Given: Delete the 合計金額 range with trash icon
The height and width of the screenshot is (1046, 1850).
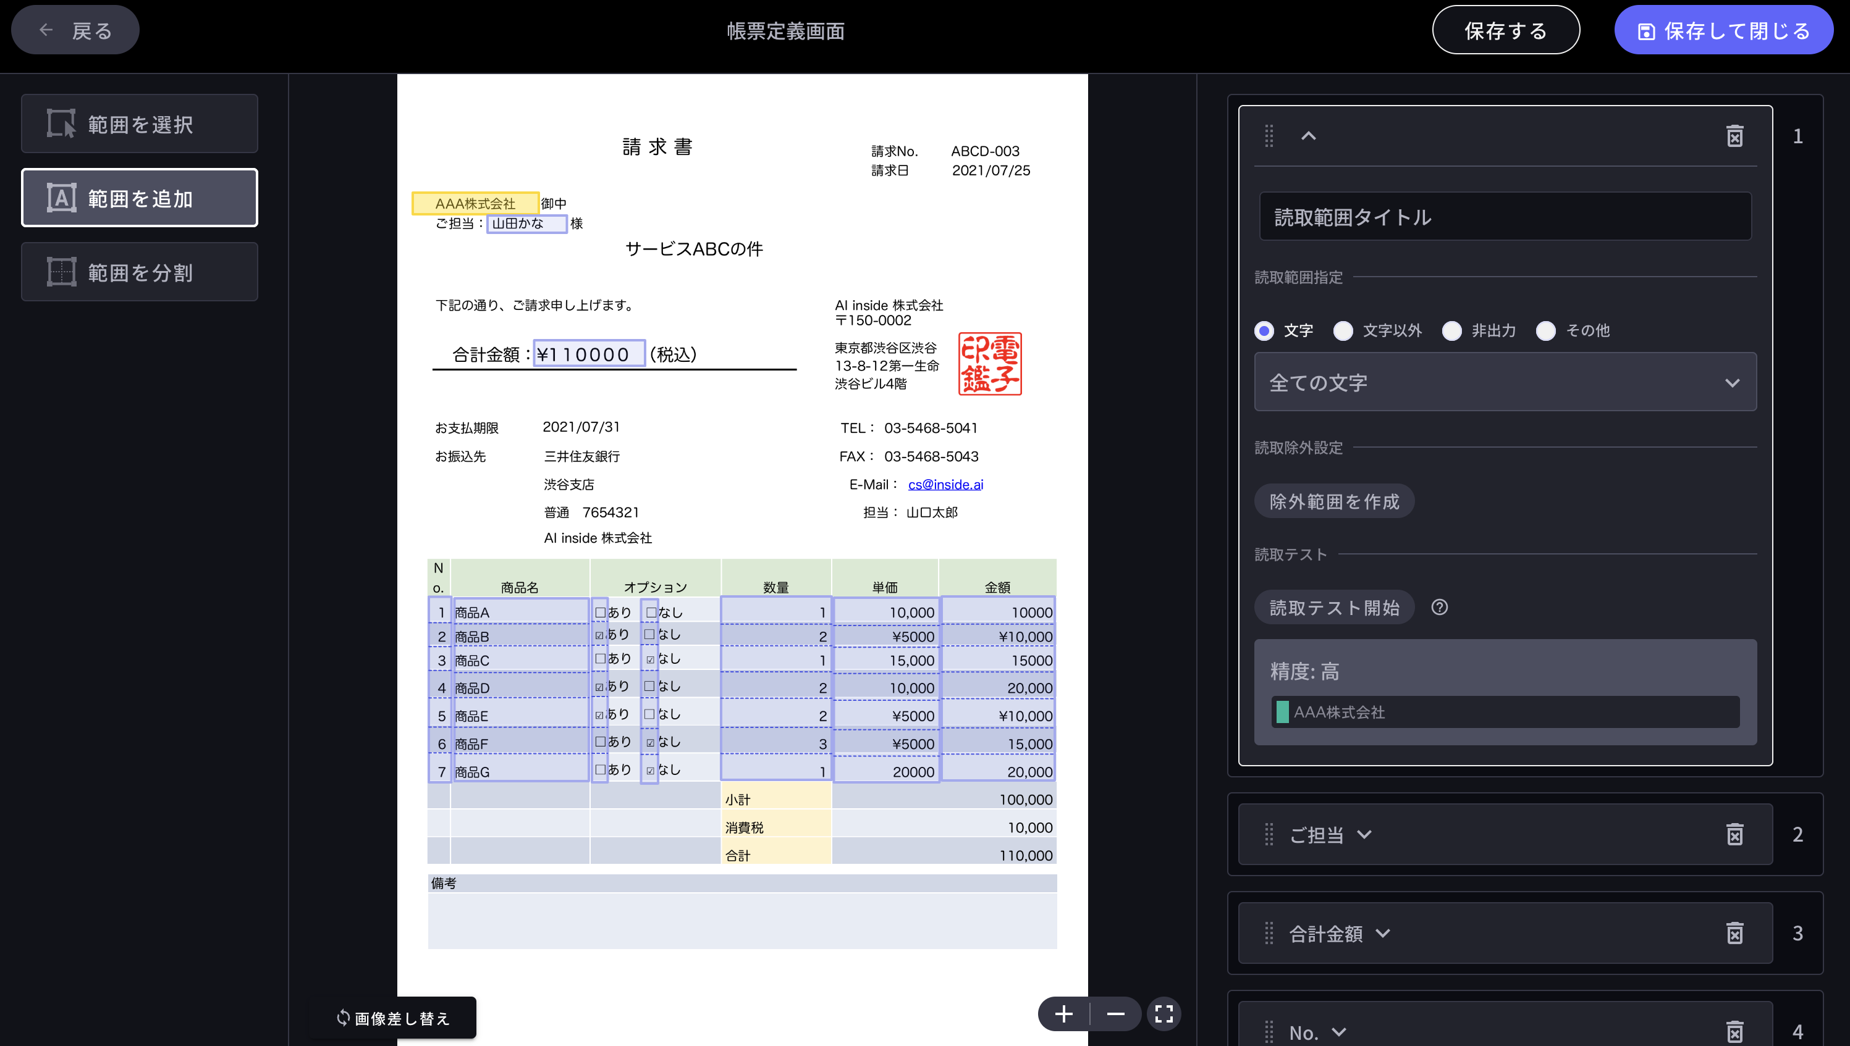Looking at the screenshot, I should pos(1734,932).
